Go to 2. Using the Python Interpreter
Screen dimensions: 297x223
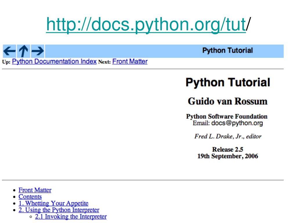click(x=59, y=210)
